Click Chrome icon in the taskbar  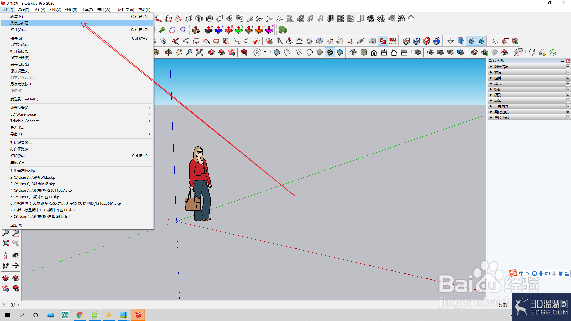tap(80, 315)
